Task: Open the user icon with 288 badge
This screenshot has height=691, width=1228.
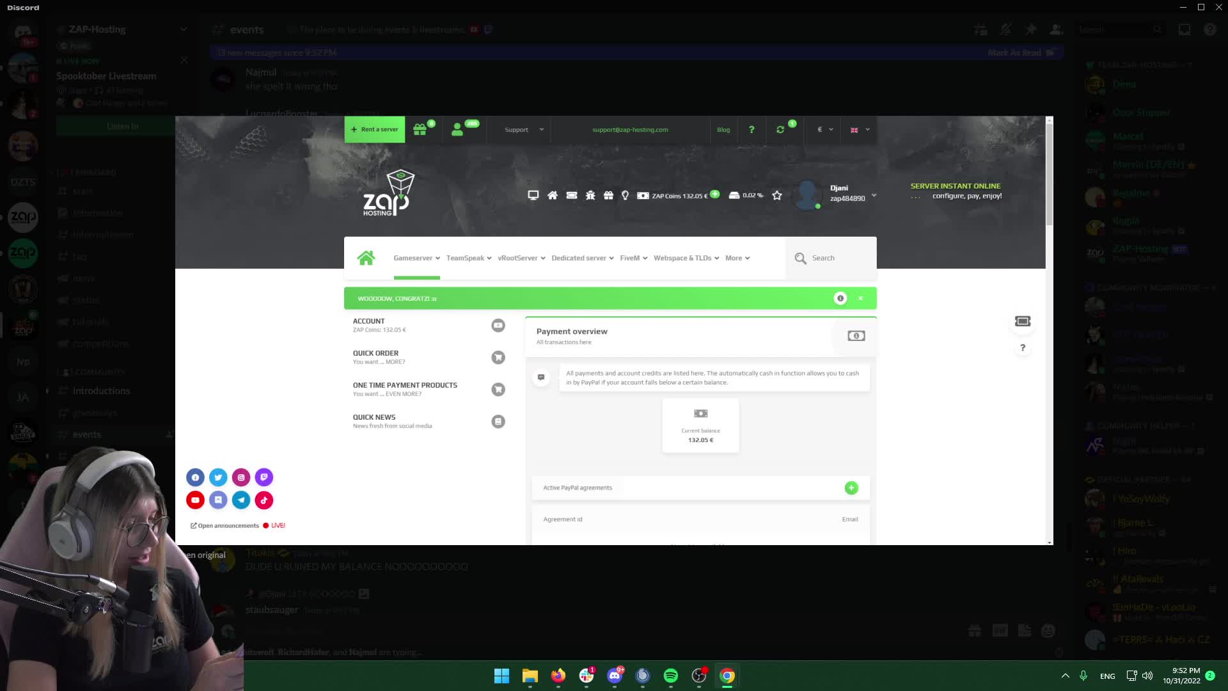Action: [457, 130]
